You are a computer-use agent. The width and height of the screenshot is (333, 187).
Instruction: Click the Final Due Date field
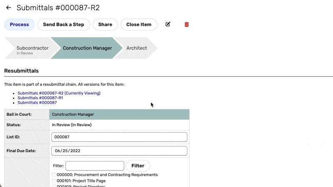tap(119, 151)
